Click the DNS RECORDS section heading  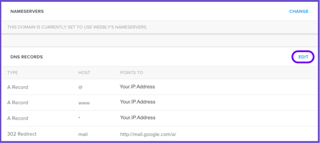coord(26,57)
